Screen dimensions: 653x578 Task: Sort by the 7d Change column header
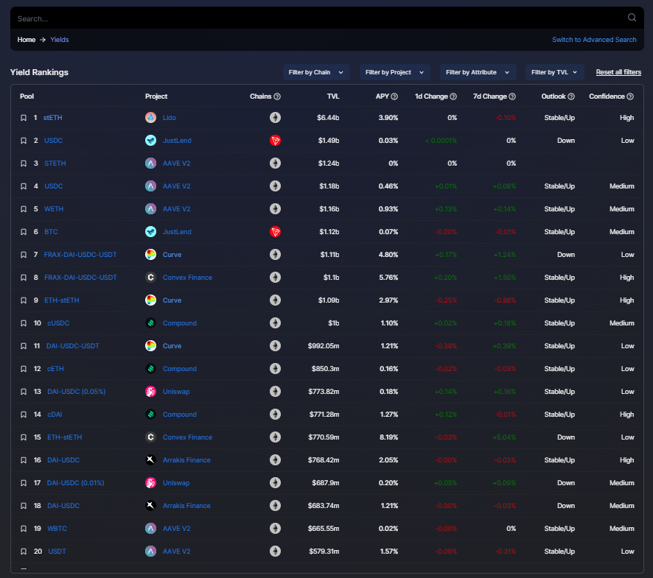coord(489,96)
